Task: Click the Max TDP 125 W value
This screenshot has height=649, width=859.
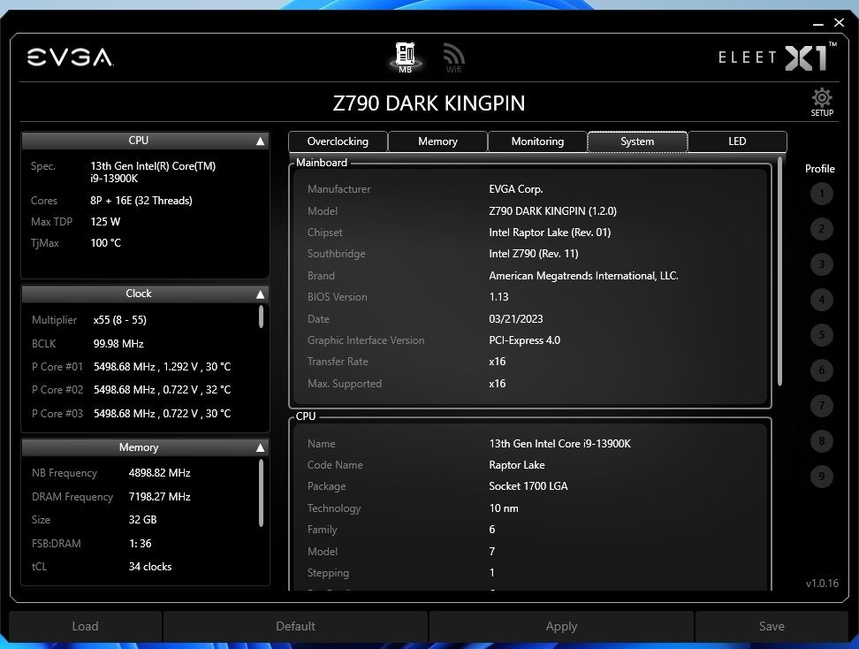Action: tap(105, 221)
